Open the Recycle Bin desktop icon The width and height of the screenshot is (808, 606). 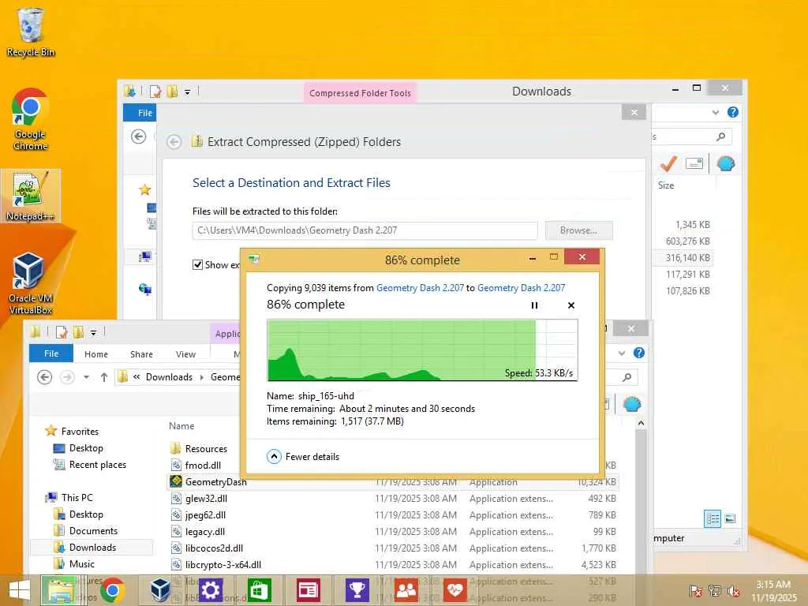(31, 32)
